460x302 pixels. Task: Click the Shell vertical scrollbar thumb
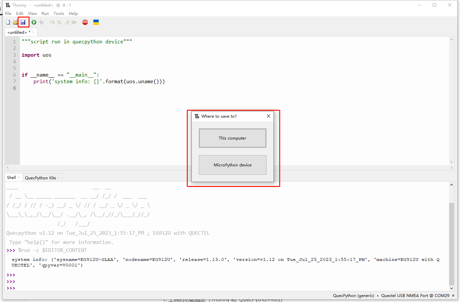pos(451,244)
